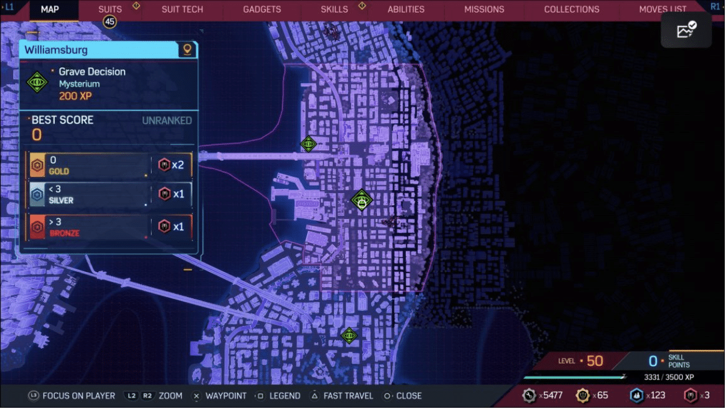Switch to the SUITS tab
This screenshot has width=726, height=409.
(110, 10)
